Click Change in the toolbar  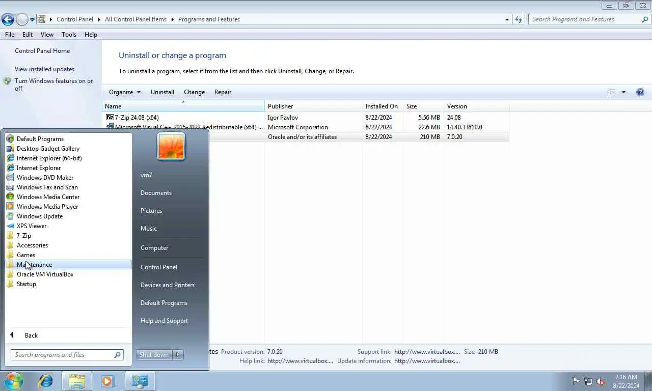(x=194, y=92)
